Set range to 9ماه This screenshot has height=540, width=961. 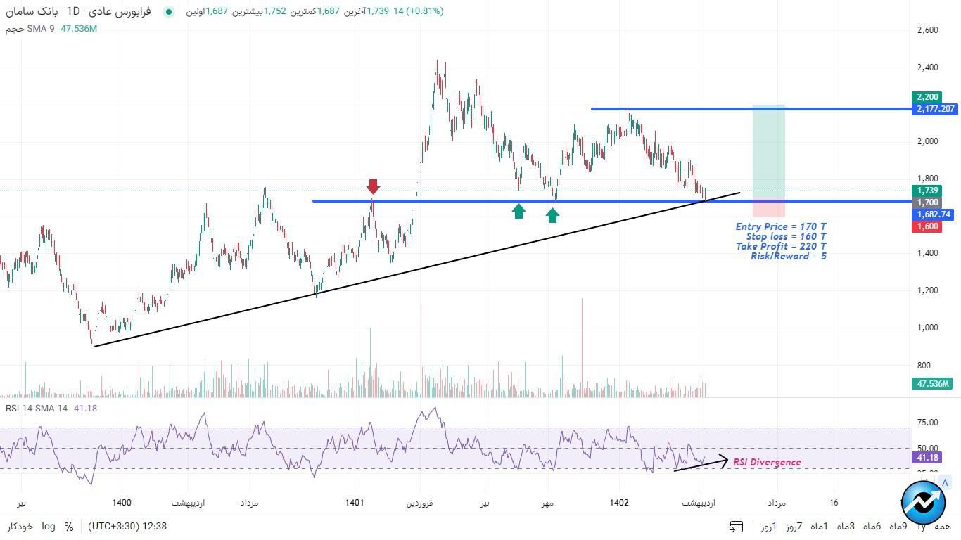(898, 527)
